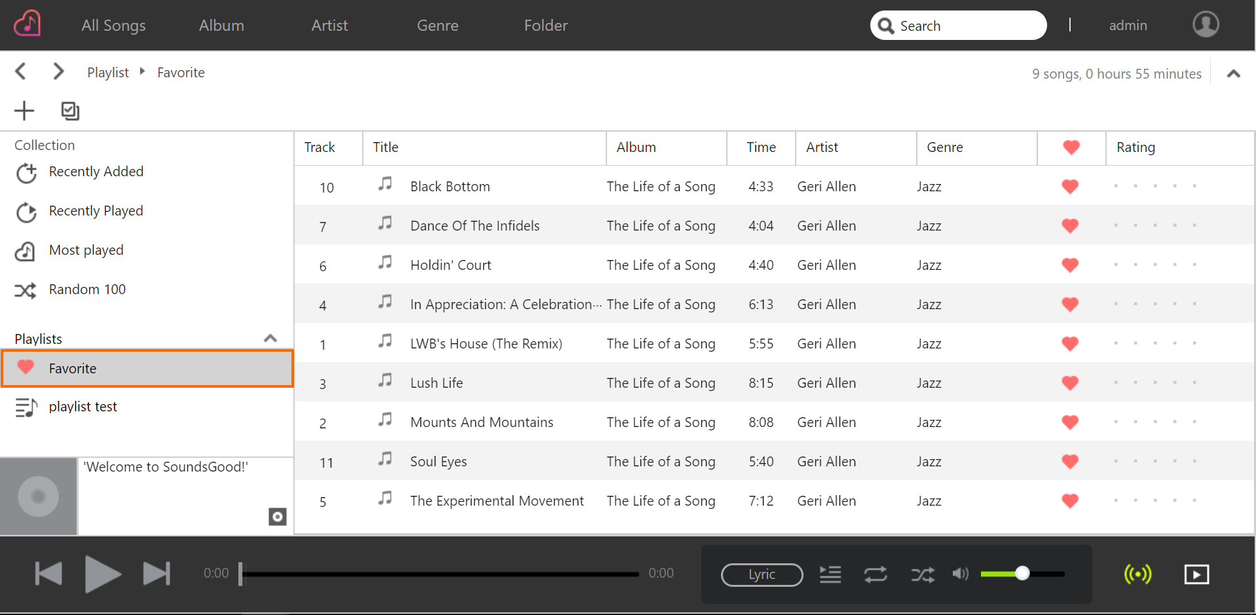
Task: Open the user profile avatar icon
Action: point(1205,25)
